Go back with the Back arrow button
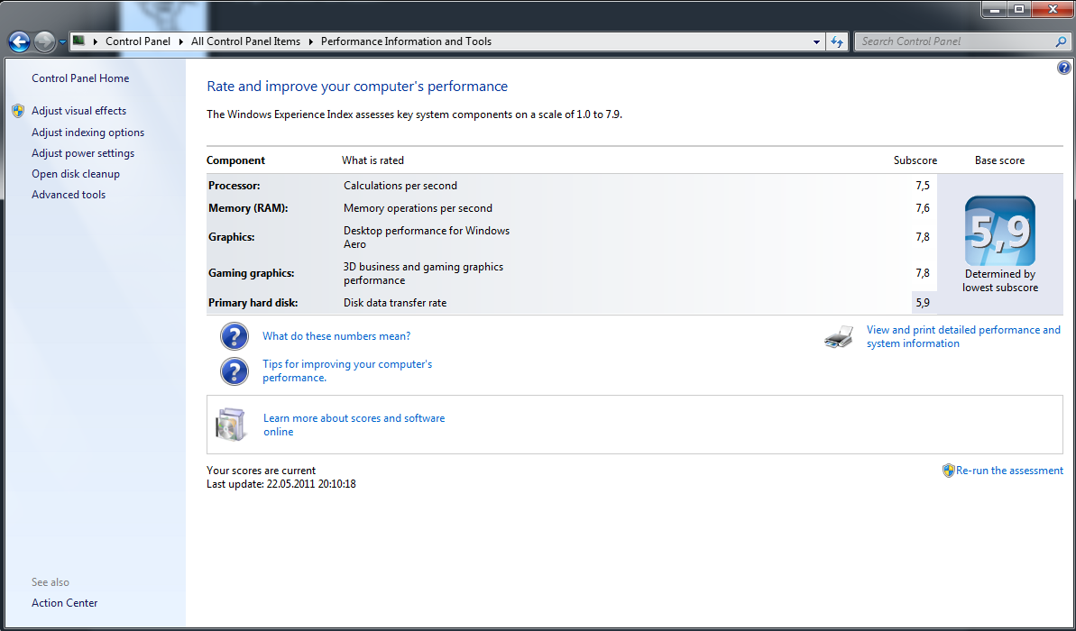Image resolution: width=1076 pixels, height=631 pixels. 19,41
